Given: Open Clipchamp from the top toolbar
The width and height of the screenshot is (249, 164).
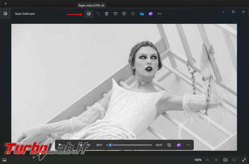Looking at the screenshot, I should 151,14.
